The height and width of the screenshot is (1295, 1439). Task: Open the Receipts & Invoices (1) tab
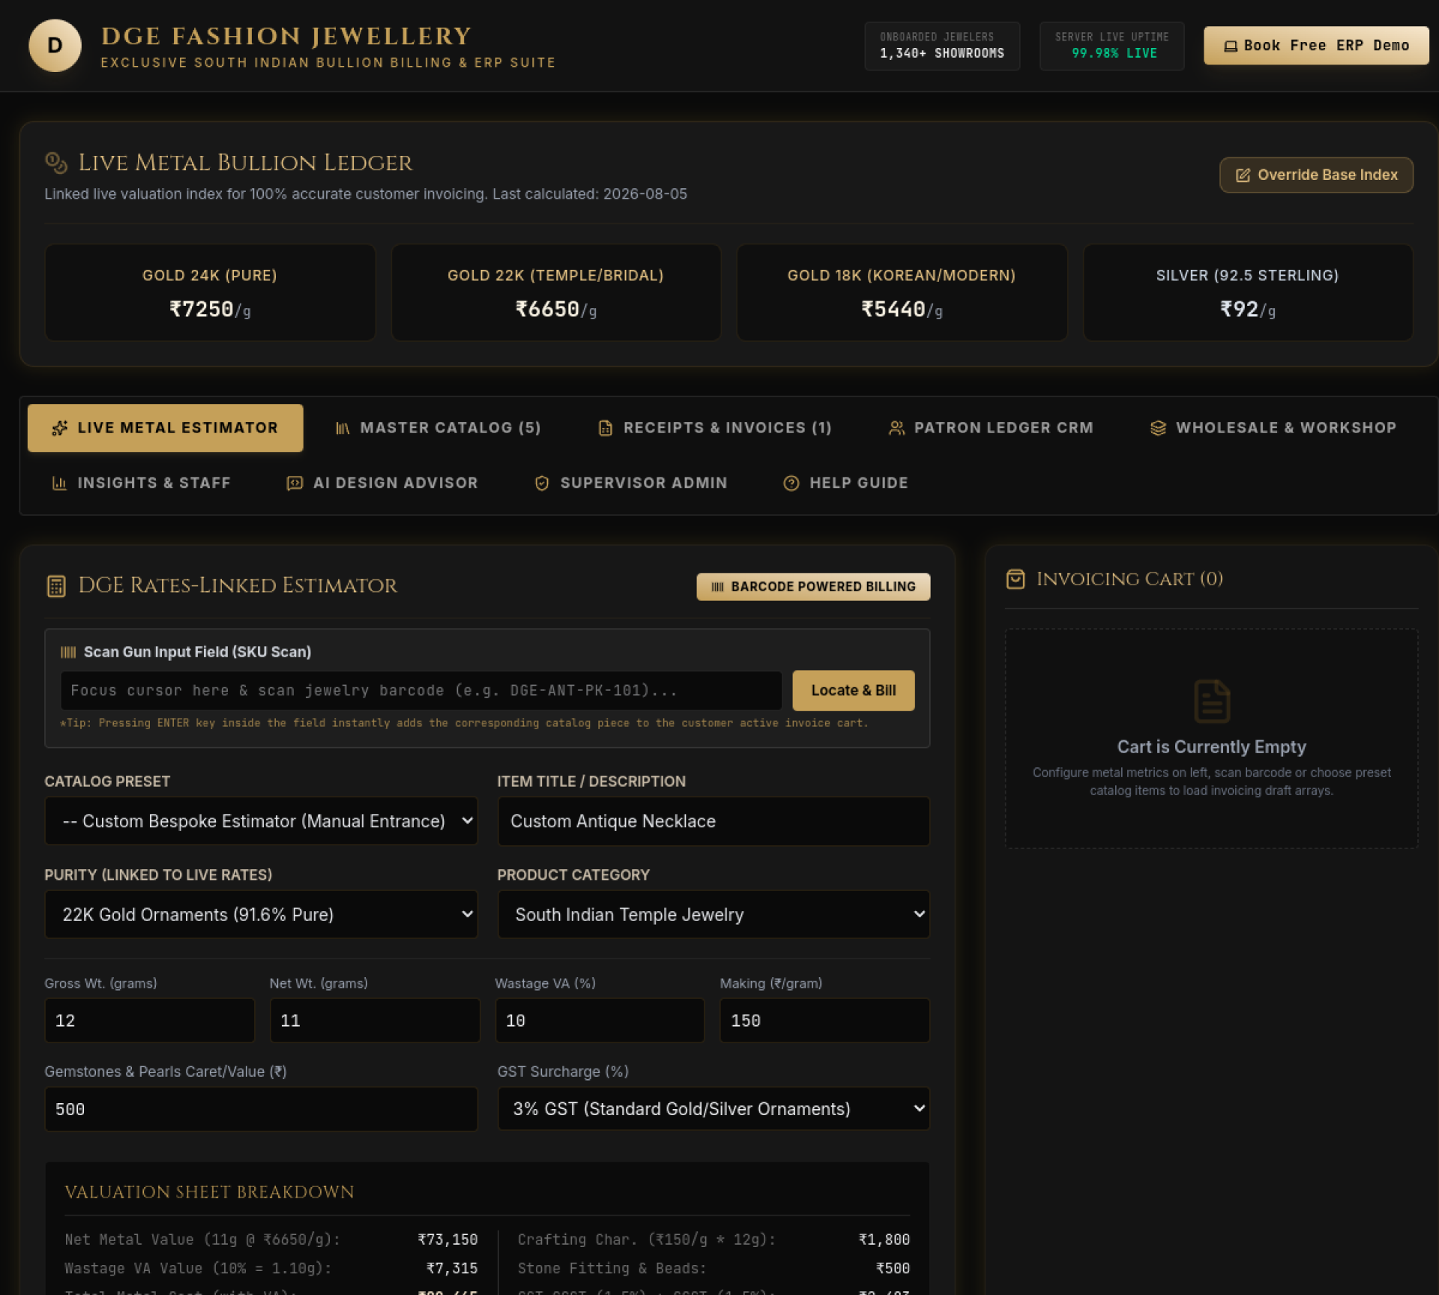pyautogui.click(x=715, y=428)
